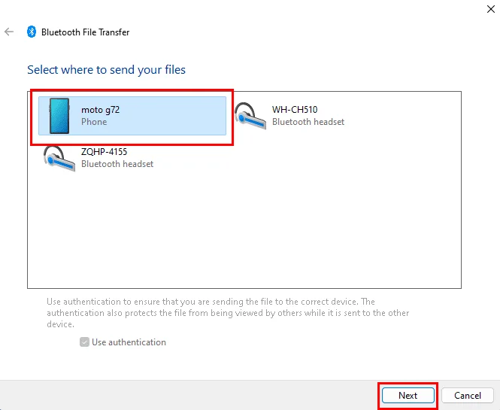Click the WH-CH510 device name

pos(295,110)
